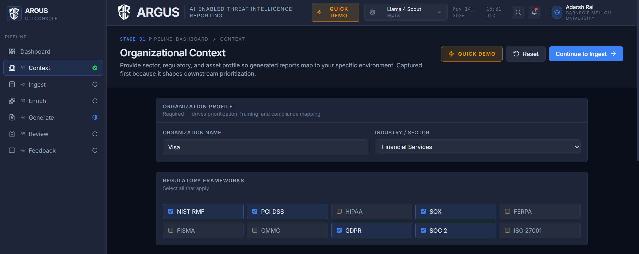Viewport: 639px width, 254px height.
Task: Open the Llama 4 Scout model selector
Action: [406, 12]
